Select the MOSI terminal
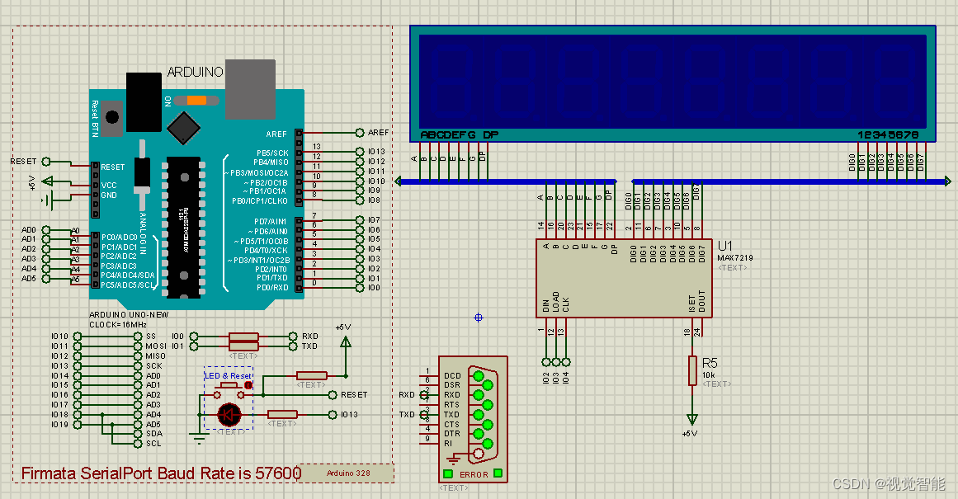Image resolution: width=958 pixels, height=499 pixels. point(138,346)
